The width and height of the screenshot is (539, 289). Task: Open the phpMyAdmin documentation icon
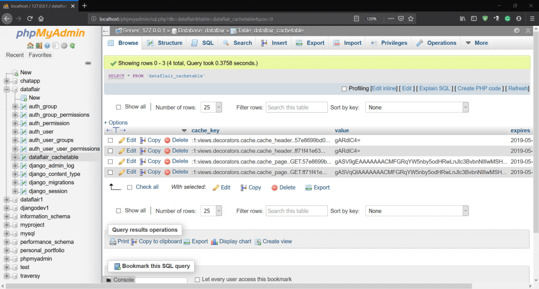[47, 46]
